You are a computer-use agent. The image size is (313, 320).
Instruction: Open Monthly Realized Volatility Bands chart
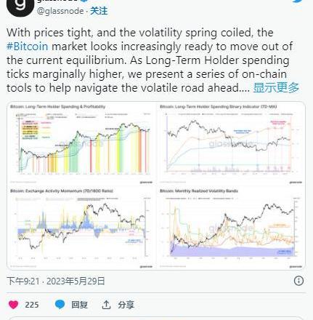pos(231,228)
